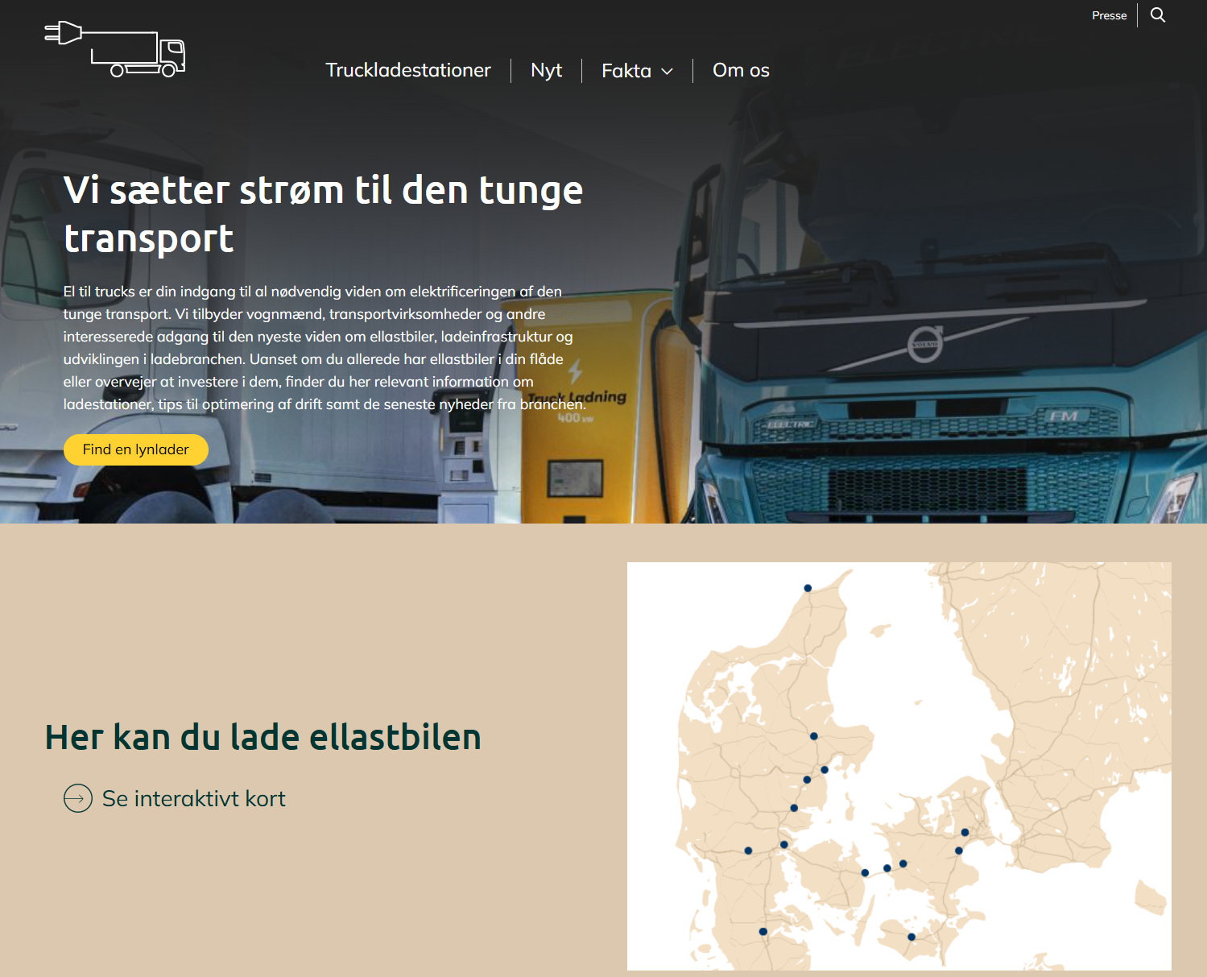Select the charging dot nearest the German border
This screenshot has width=1207, height=977.
point(763,932)
